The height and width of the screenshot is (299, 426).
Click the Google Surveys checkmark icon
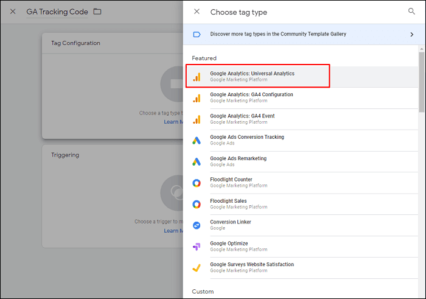coord(197,268)
